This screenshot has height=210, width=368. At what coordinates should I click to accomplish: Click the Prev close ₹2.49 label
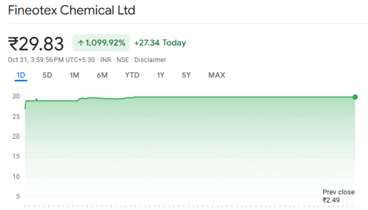(x=338, y=196)
